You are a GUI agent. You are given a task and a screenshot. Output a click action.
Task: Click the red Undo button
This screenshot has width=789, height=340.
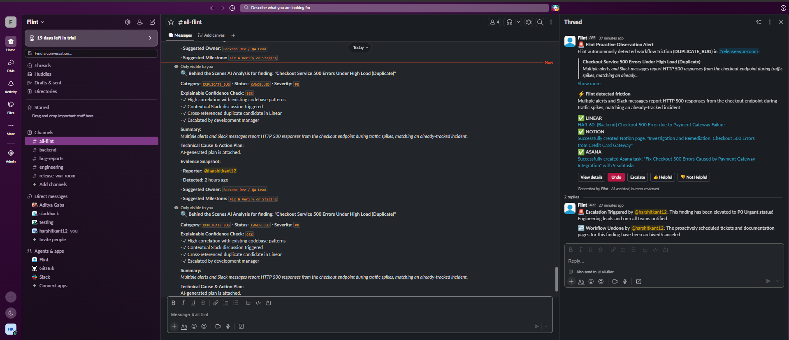[x=616, y=177]
